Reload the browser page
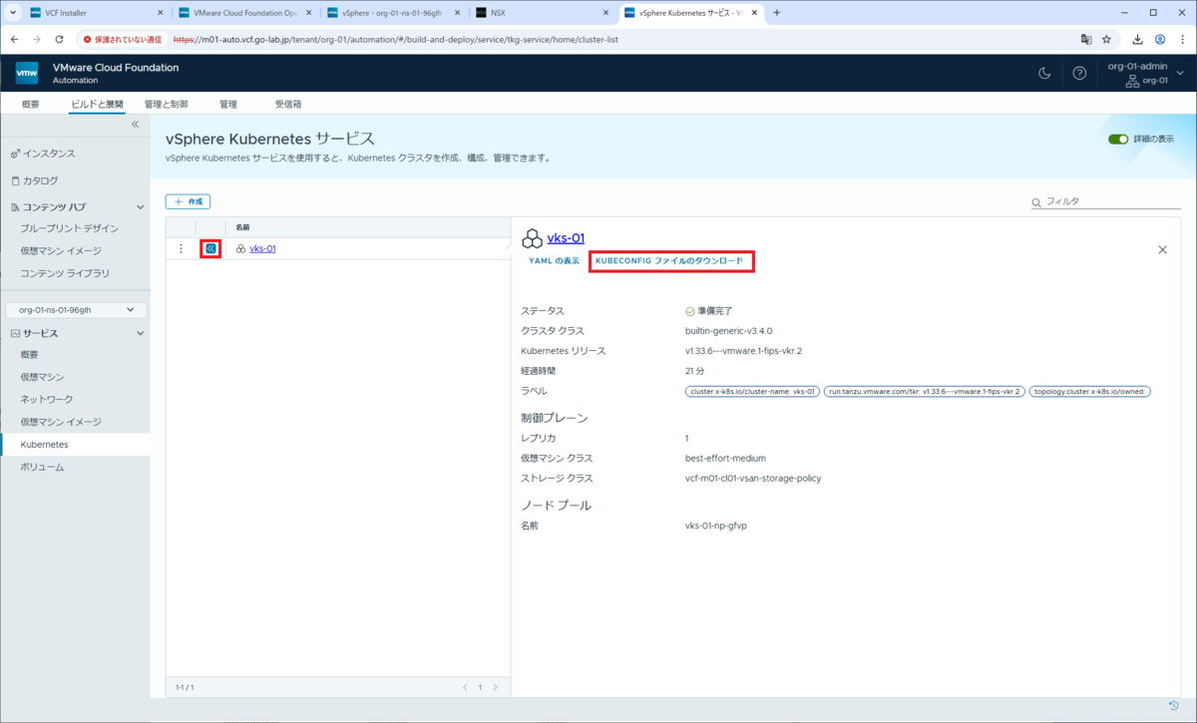This screenshot has height=723, width=1197. pyautogui.click(x=59, y=39)
